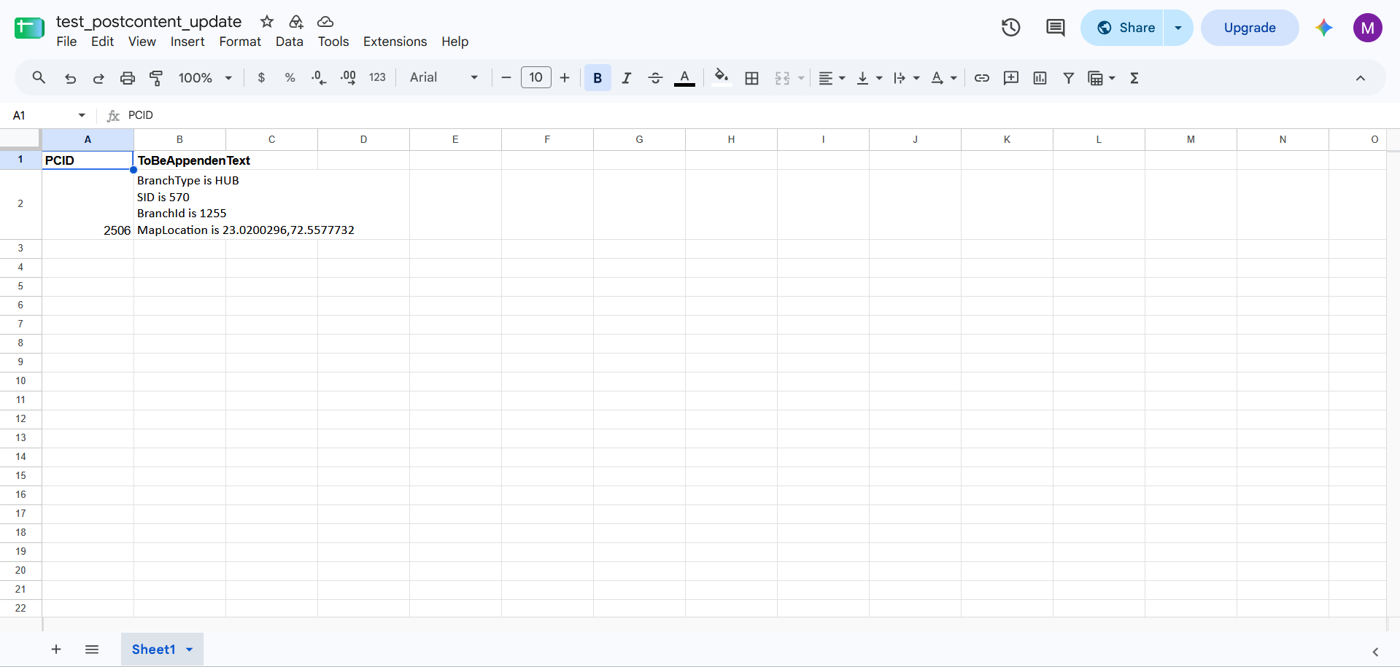The height and width of the screenshot is (667, 1400).
Task: Activate the paint format tool
Action: coord(156,78)
